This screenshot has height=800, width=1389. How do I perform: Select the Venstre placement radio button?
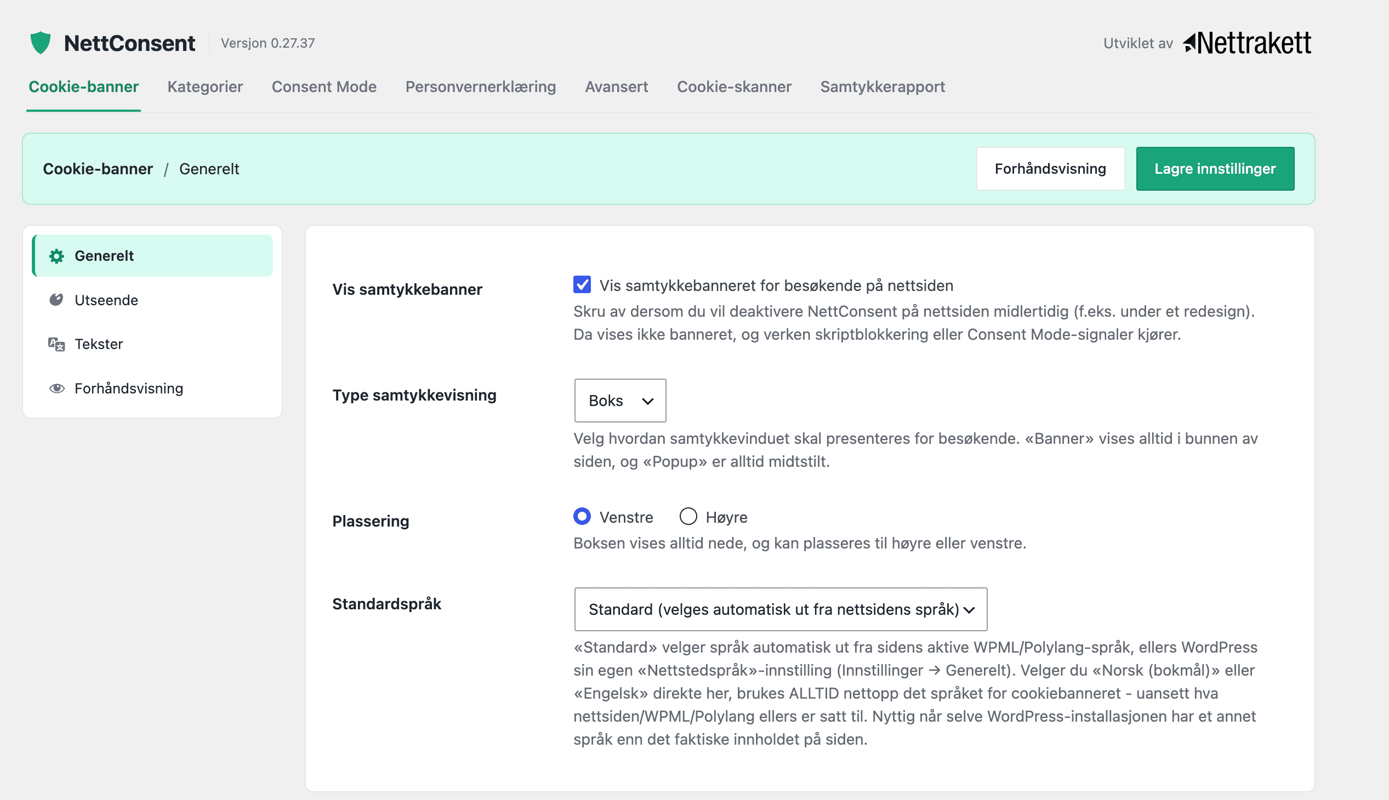[582, 517]
